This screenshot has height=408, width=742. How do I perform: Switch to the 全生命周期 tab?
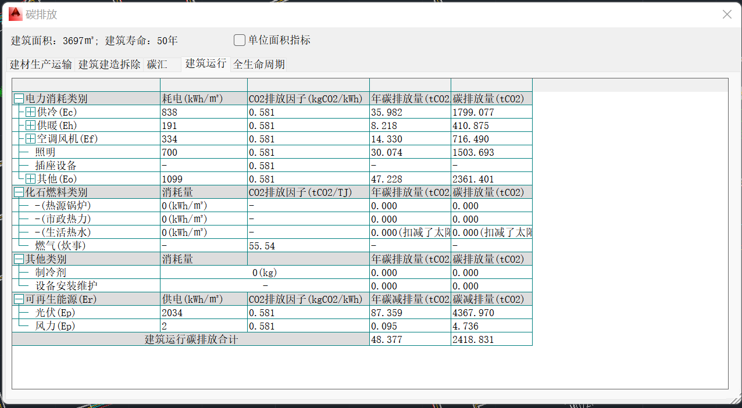[259, 65]
